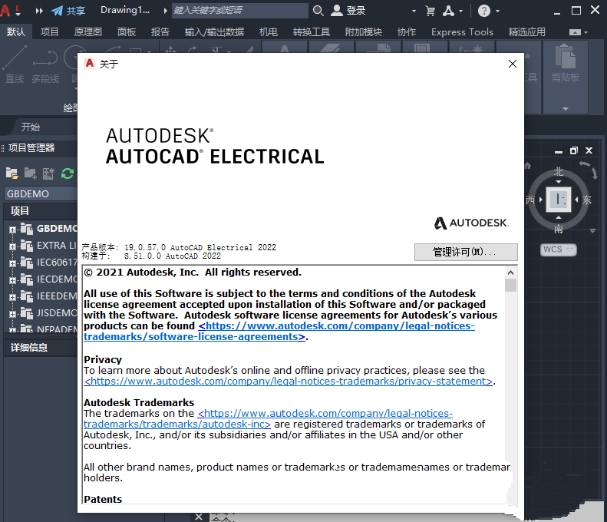The image size is (607, 522).
Task: Select the GBDEMO project in the tree
Action: (x=57, y=229)
